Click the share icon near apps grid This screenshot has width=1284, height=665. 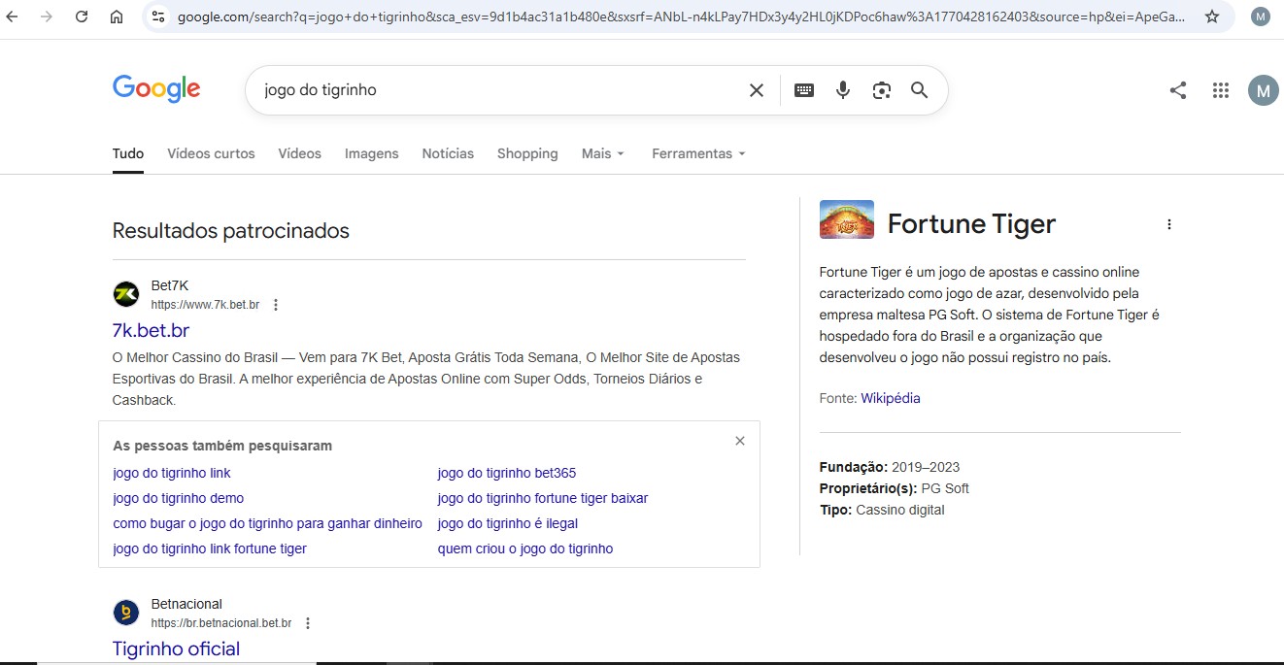(1178, 90)
